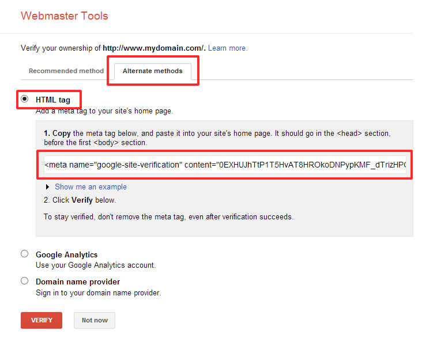Click the http://www.mydomain.com/ domain text

pyautogui.click(x=154, y=48)
